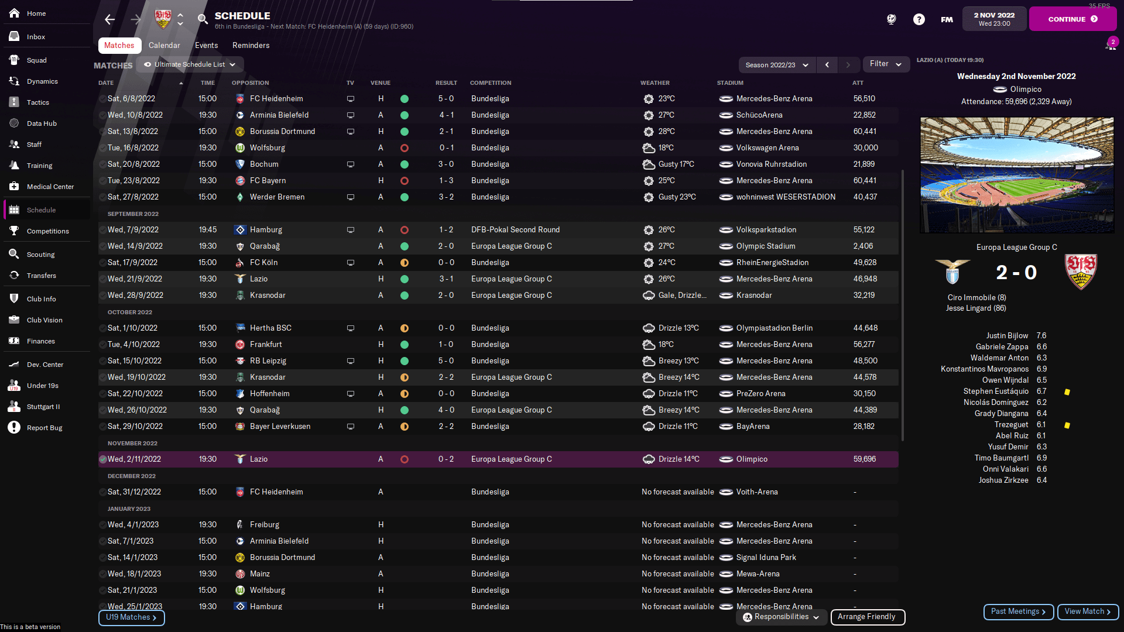Image resolution: width=1124 pixels, height=632 pixels.
Task: Select the Mainz fixture on 18/1/2023
Action: pyautogui.click(x=498, y=574)
